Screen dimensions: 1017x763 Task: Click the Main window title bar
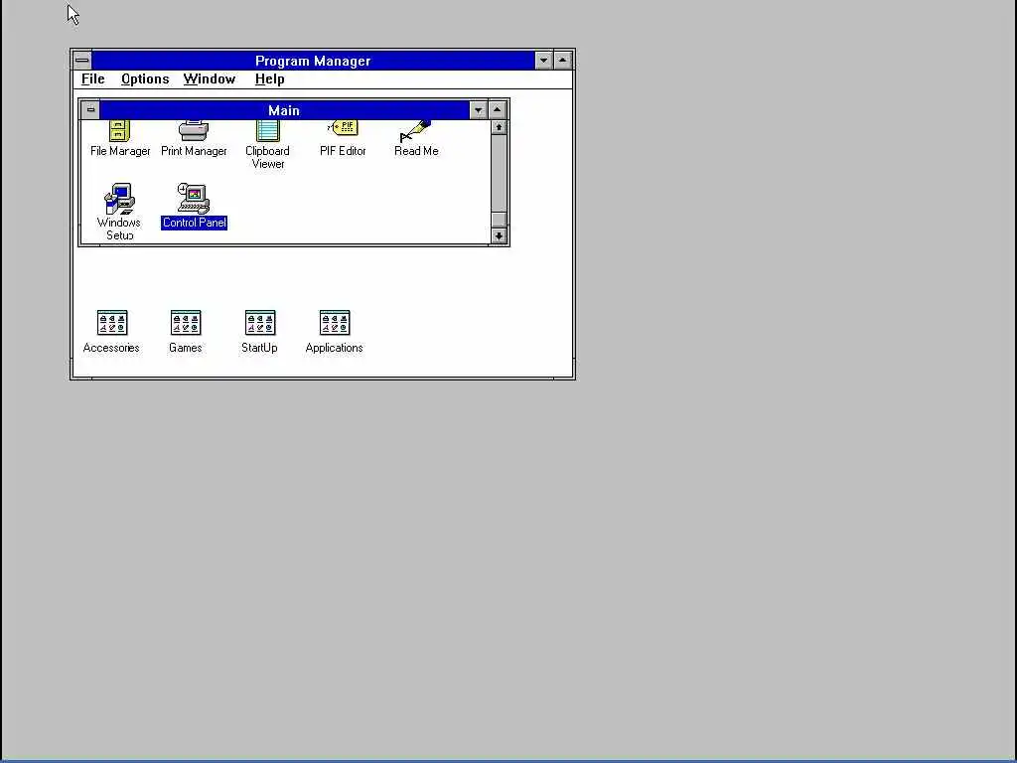pyautogui.click(x=284, y=109)
